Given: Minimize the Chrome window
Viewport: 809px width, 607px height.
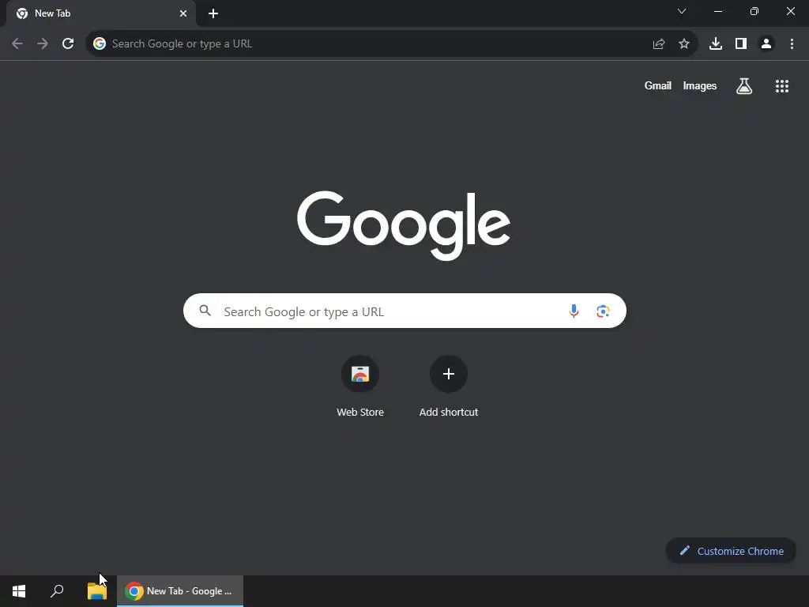Looking at the screenshot, I should pos(717,11).
